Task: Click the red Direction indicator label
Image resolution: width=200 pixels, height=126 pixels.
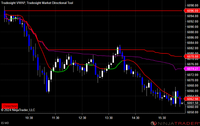Action: click(10, 106)
